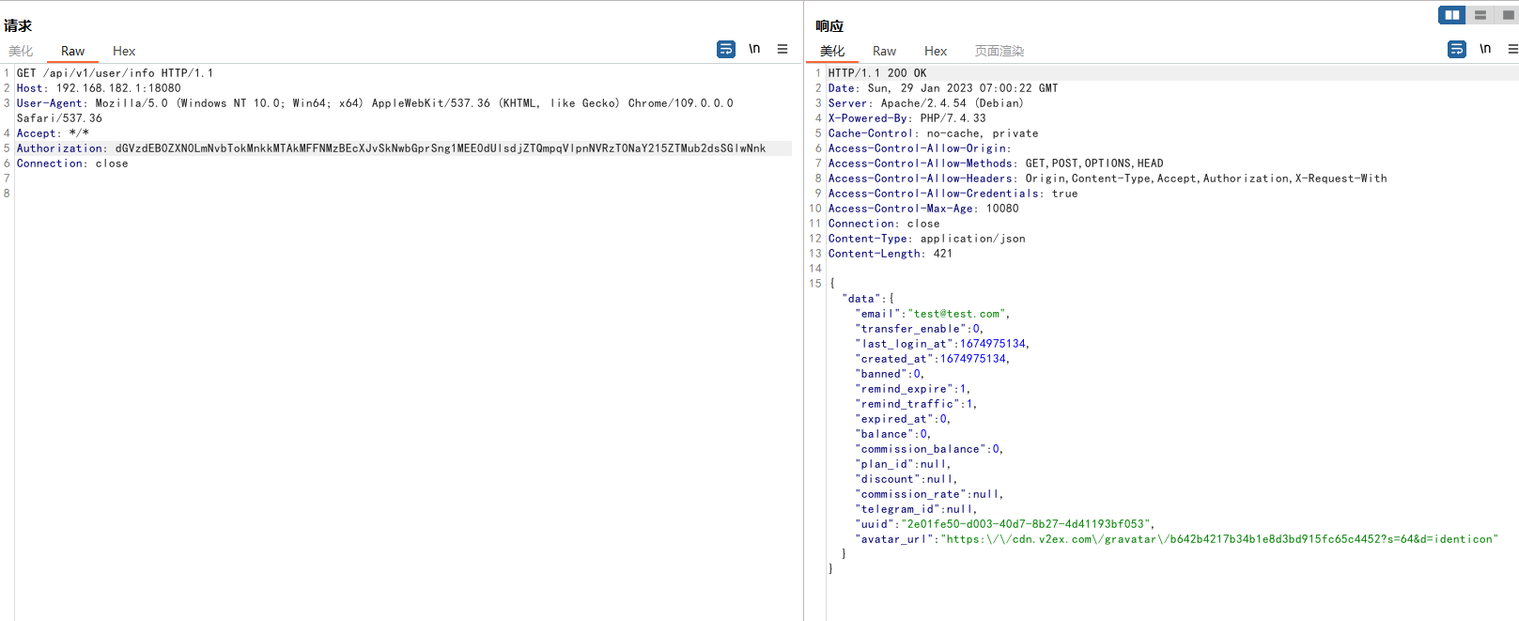Switch to combined single-pane layout
Image resolution: width=1519 pixels, height=621 pixels.
pos(1509,15)
